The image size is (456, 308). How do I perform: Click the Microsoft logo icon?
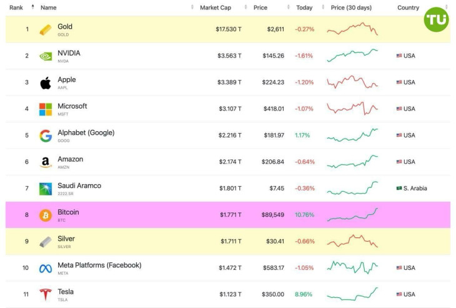[x=46, y=109]
